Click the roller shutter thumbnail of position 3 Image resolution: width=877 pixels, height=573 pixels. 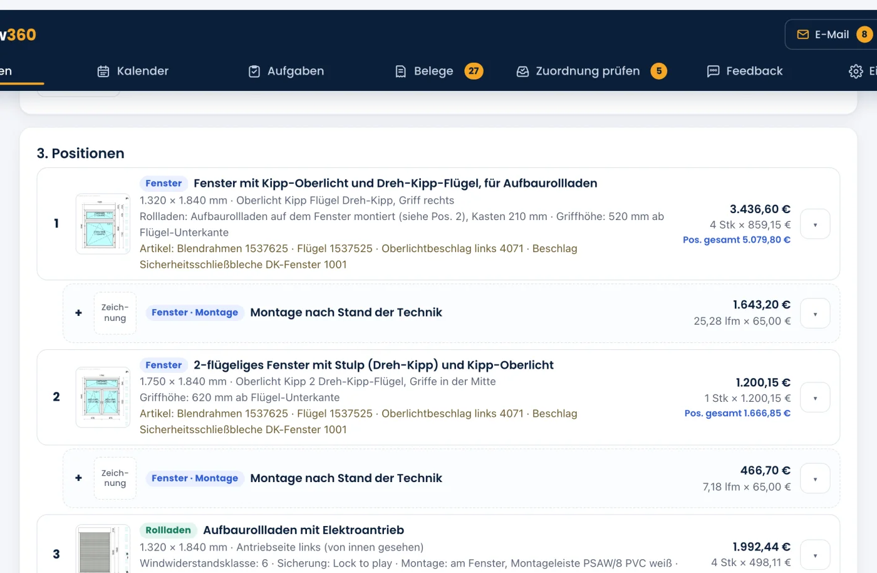pos(103,549)
